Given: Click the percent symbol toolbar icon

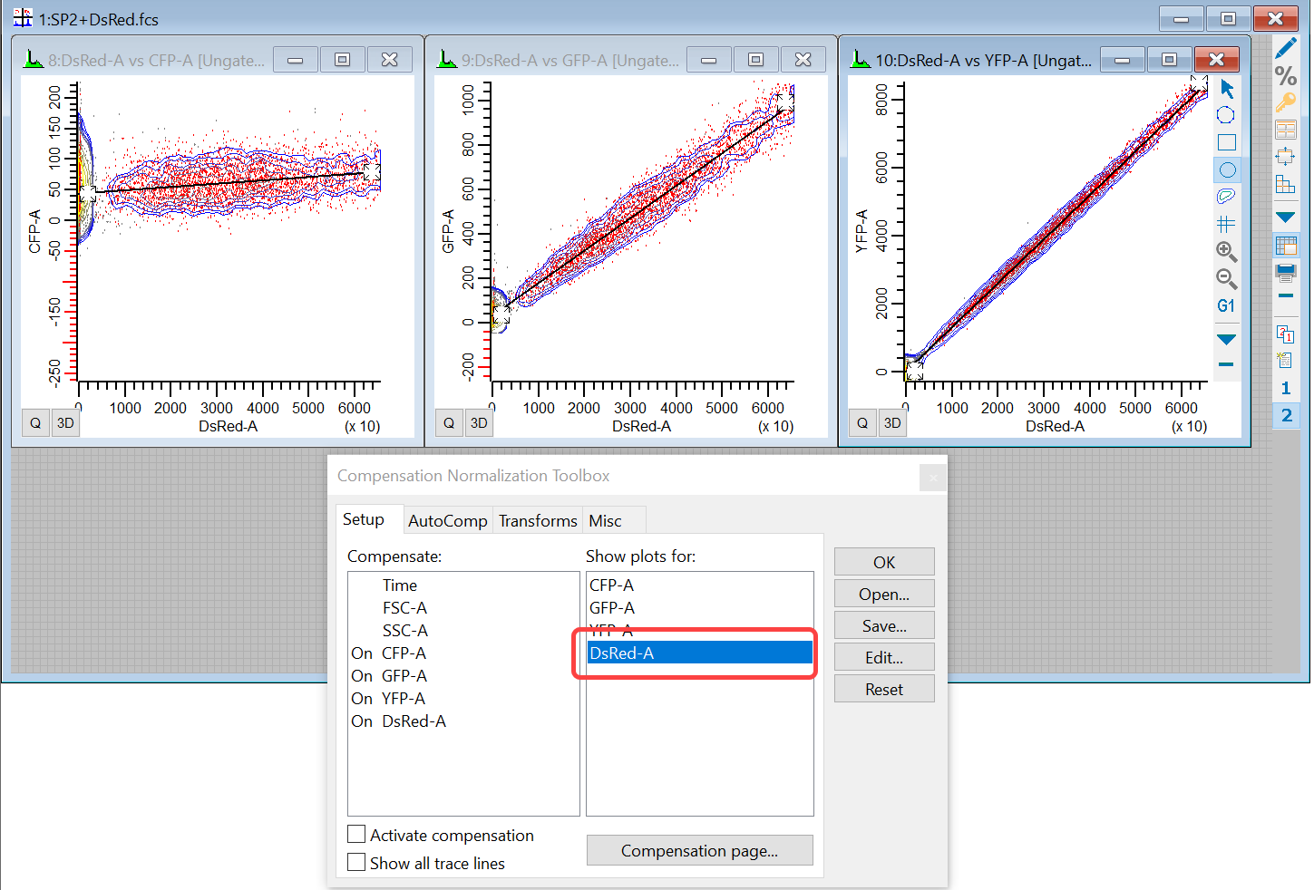Looking at the screenshot, I should click(x=1285, y=76).
